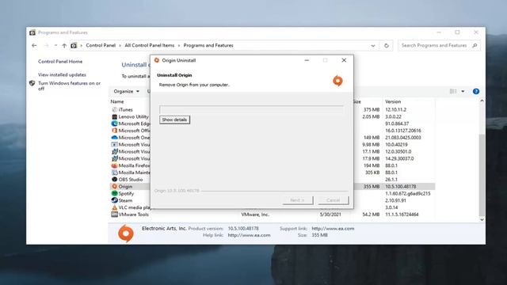Image resolution: width=507 pixels, height=285 pixels.
Task: Open the http://www.ea.com support link
Action: [333, 229]
